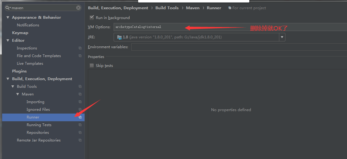The height and width of the screenshot is (159, 347).
Task: Toggle Run in background checkbox
Action: [x=92, y=17]
